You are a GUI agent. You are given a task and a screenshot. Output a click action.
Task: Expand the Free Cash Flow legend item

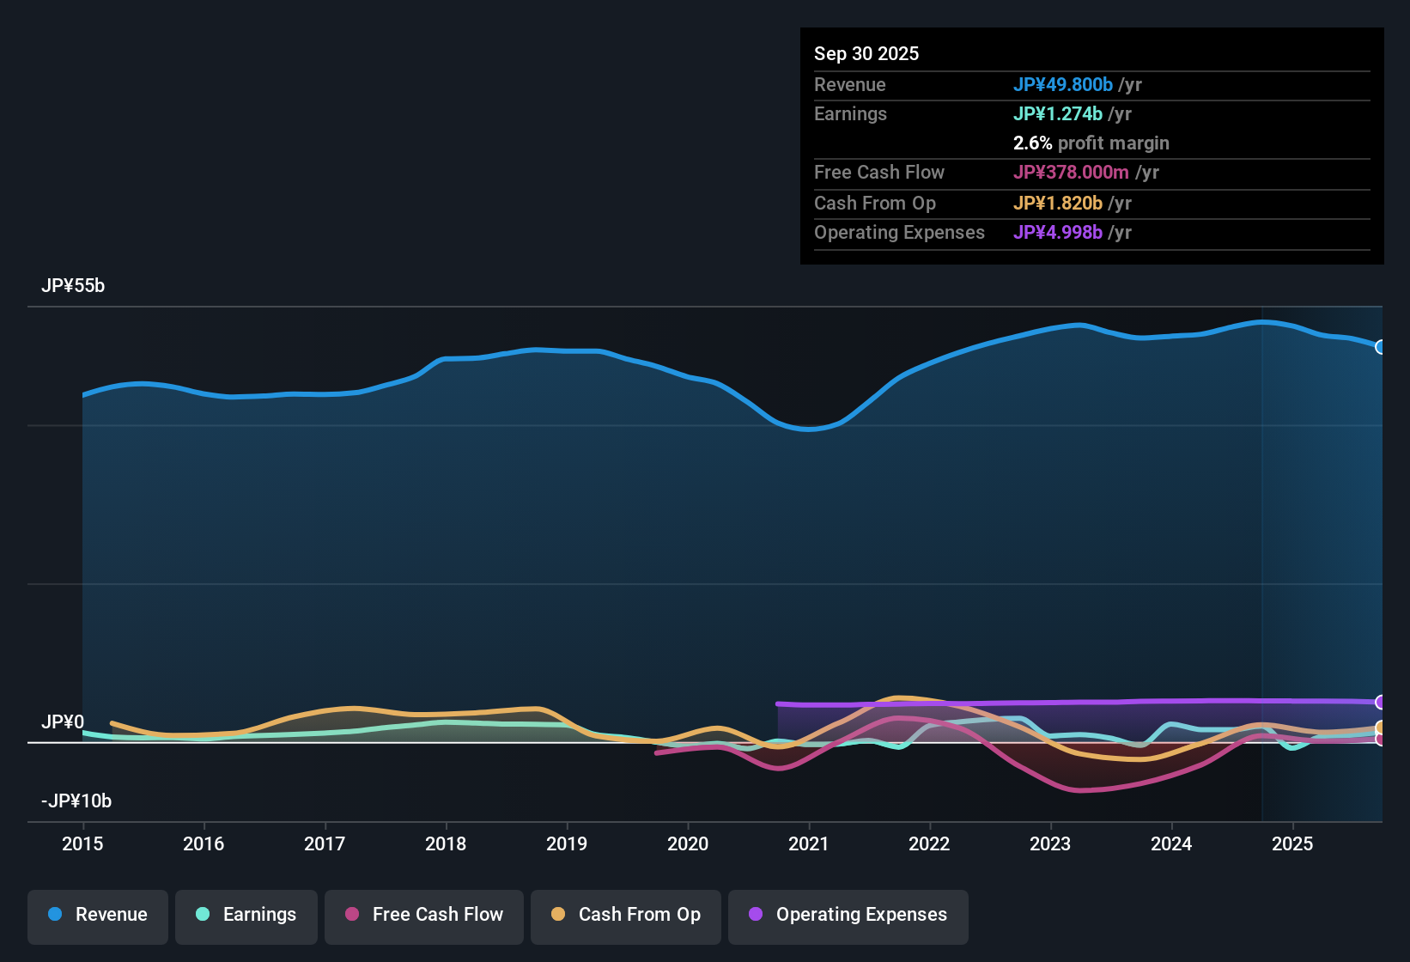pyautogui.click(x=423, y=915)
